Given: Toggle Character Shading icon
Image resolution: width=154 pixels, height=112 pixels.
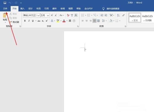Looking at the screenshot, I should [70, 21].
